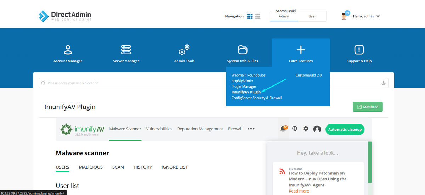Switch navigation to grid layout view
Screen dimensions: 425x195
click(250, 16)
